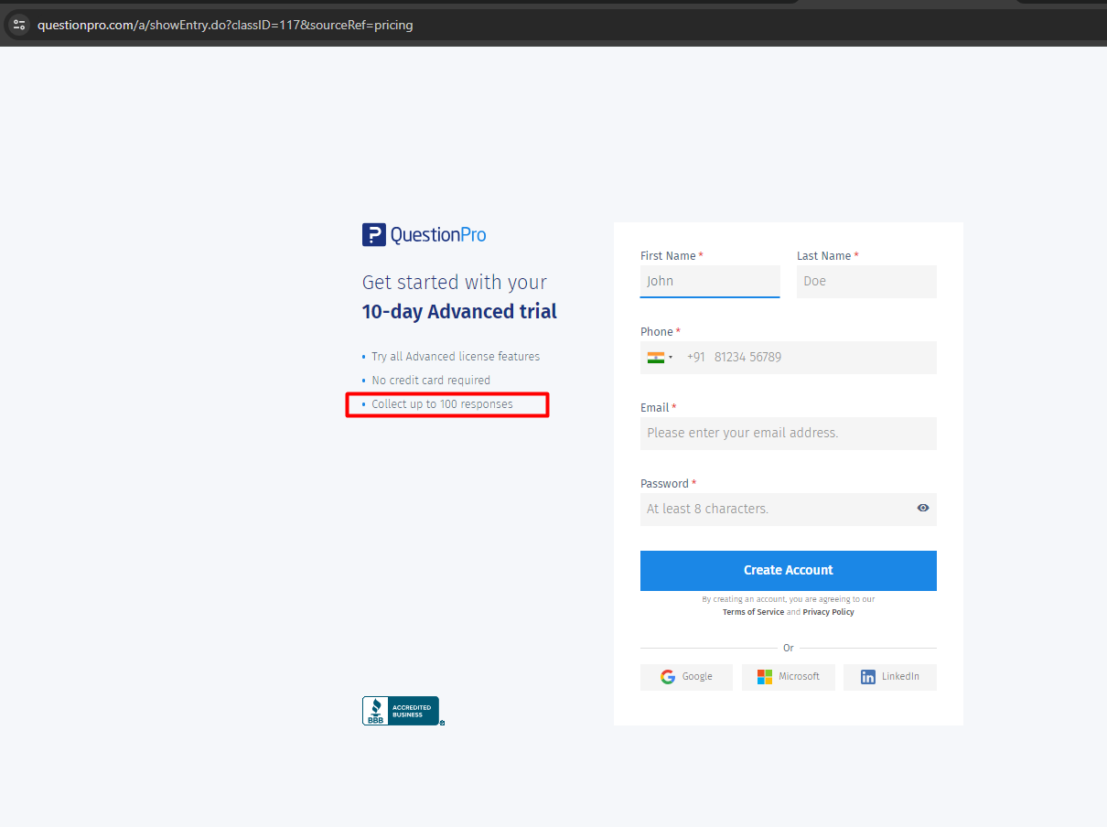1107x827 pixels.
Task: Open site information icon in address bar
Action: click(x=19, y=25)
